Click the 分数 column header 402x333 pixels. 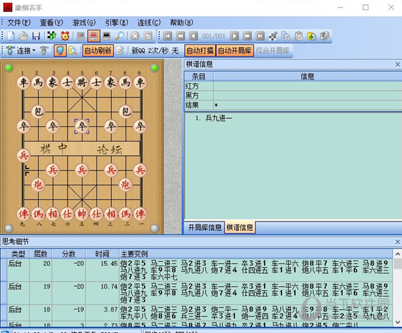(x=69, y=254)
